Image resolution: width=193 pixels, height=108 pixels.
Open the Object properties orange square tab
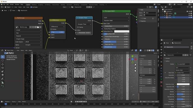[x=161, y=65]
